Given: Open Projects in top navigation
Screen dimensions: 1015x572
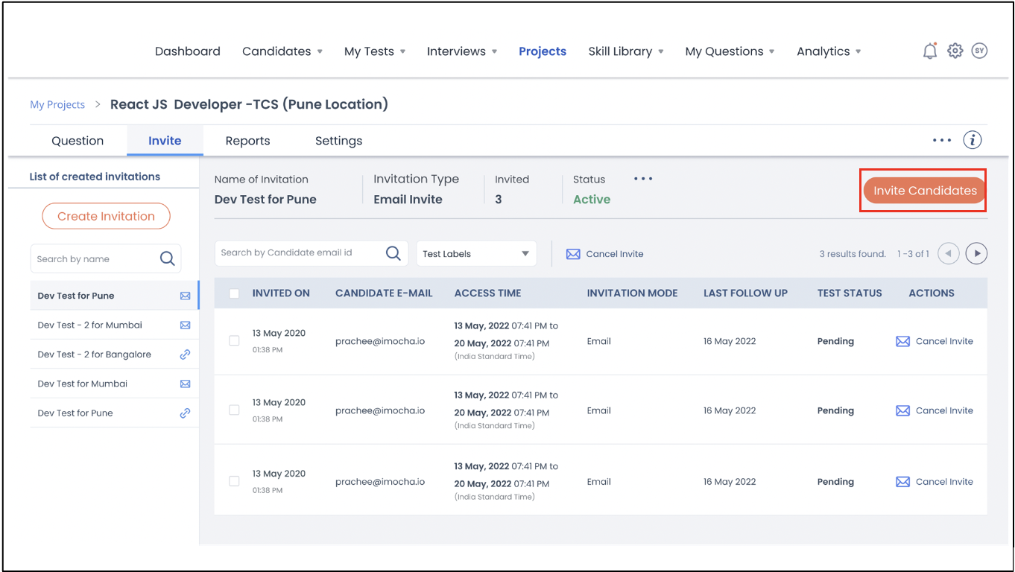Looking at the screenshot, I should click(x=543, y=51).
